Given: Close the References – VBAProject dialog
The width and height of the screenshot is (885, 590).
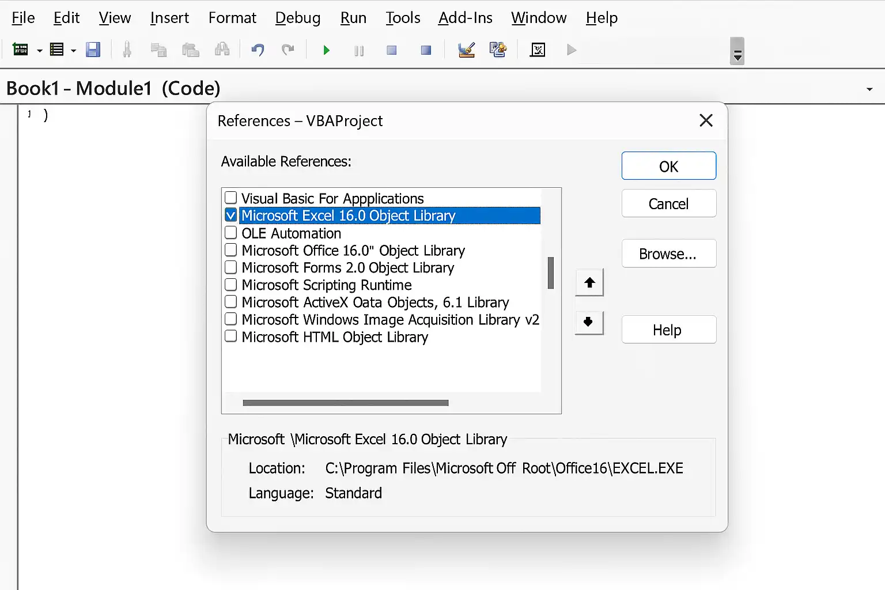Looking at the screenshot, I should [706, 120].
